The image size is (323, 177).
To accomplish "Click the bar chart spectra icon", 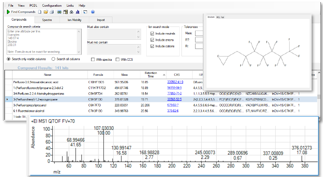I will tap(78, 12).
